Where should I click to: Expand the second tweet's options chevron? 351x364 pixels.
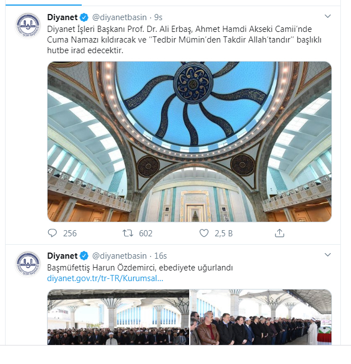pos(327,255)
